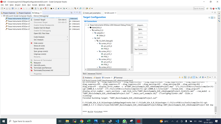Screen dimensions: 221x124
Task: Click the Test Connection button
Action: click(x=141, y=49)
